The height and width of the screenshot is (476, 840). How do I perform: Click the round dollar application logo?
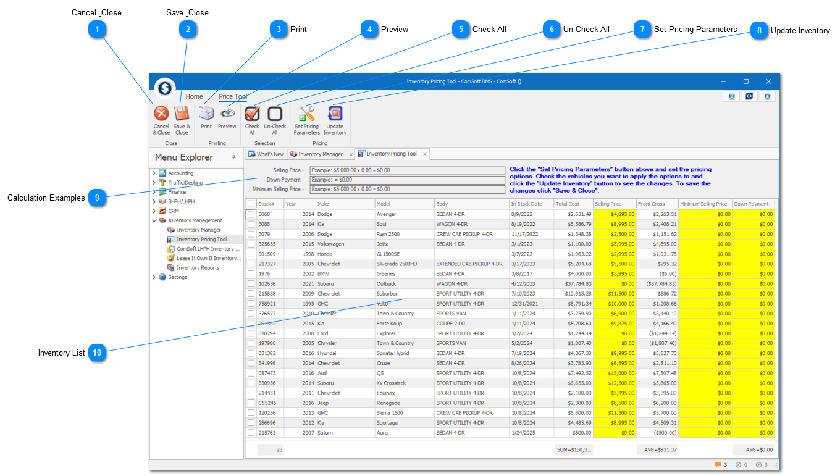165,89
